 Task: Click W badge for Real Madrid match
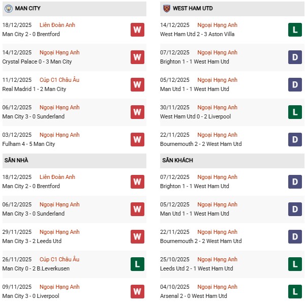click(137, 84)
